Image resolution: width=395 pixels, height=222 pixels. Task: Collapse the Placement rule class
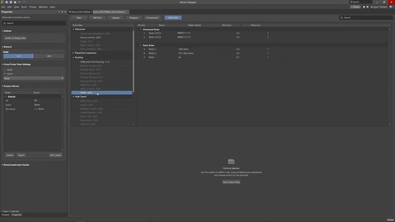(x=73, y=29)
